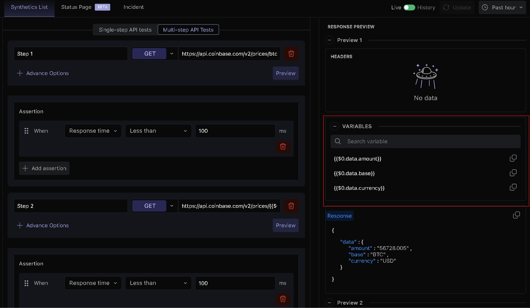
Task: Click the search magnifier in Variables panel
Action: tap(338, 141)
